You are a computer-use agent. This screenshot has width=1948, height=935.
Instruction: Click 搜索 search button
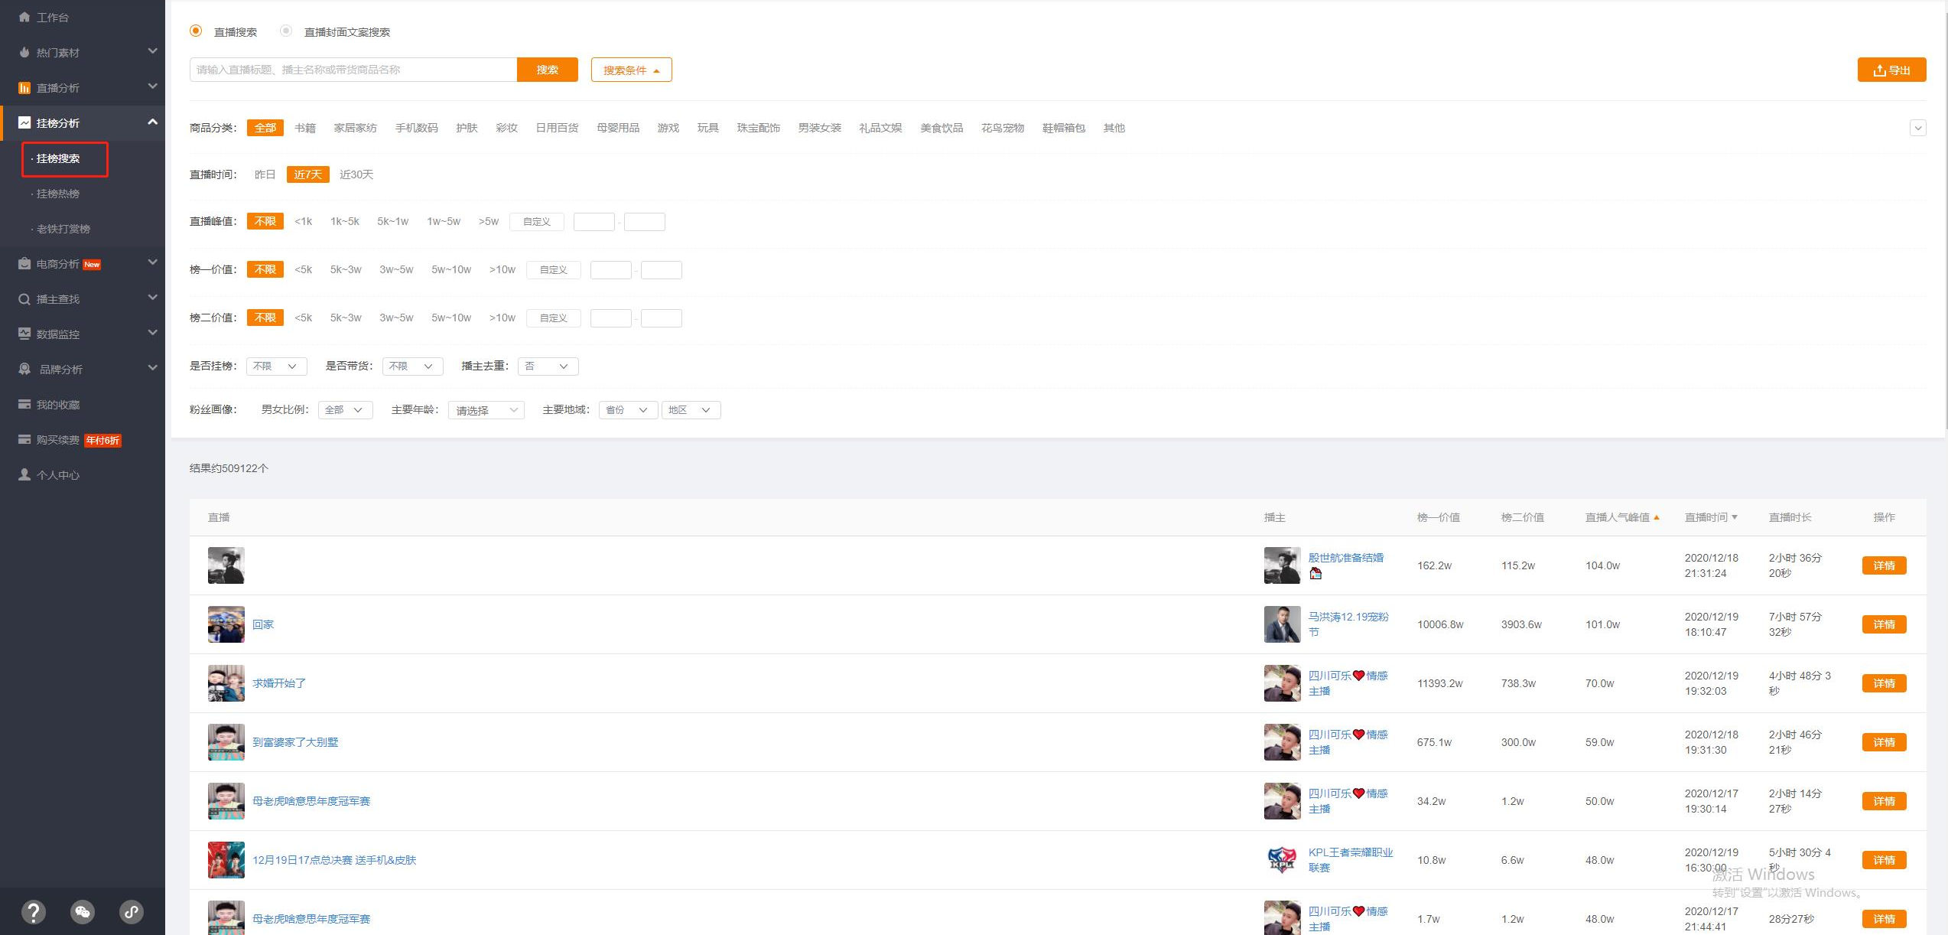pos(548,70)
